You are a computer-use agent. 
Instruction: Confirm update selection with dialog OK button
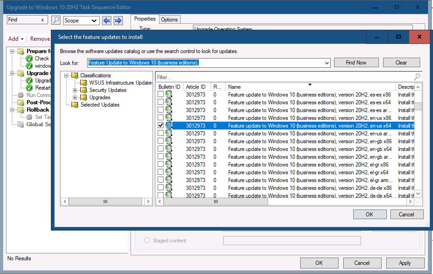click(x=370, y=215)
